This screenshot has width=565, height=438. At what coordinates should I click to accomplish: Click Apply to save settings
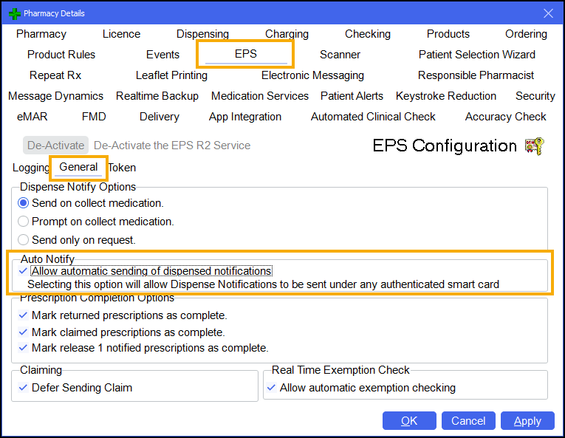pos(527,421)
